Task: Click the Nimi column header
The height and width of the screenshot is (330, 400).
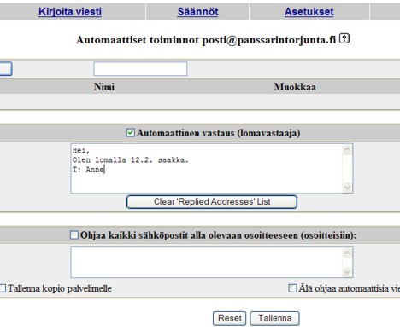Action: click(x=104, y=87)
